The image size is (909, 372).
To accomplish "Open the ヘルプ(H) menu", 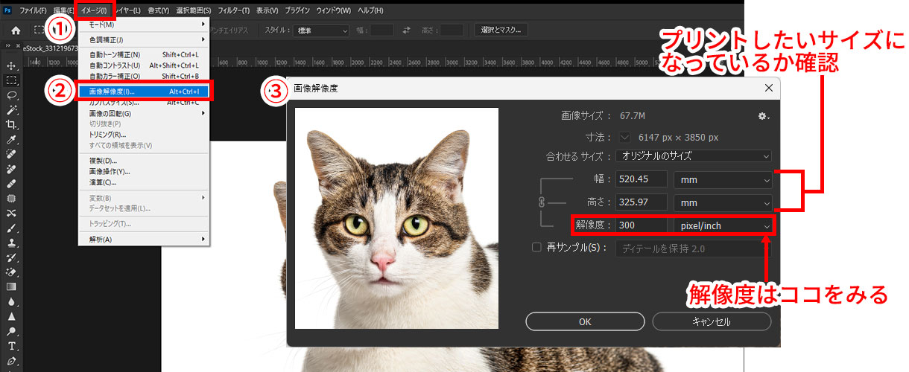I will pyautogui.click(x=369, y=10).
